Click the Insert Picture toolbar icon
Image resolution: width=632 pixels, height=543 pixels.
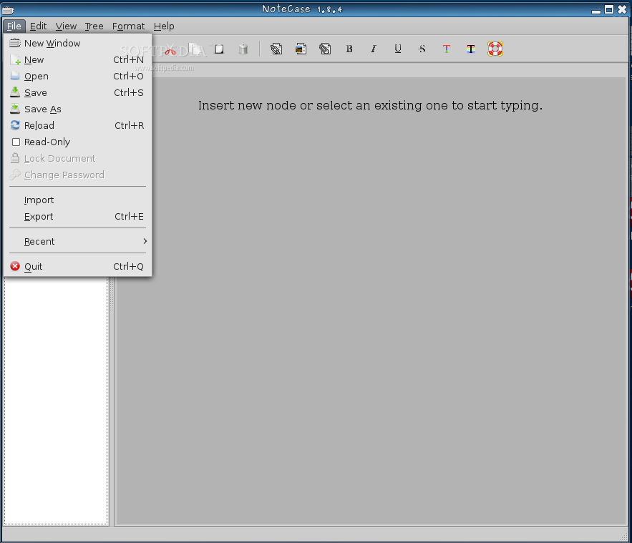pos(301,49)
